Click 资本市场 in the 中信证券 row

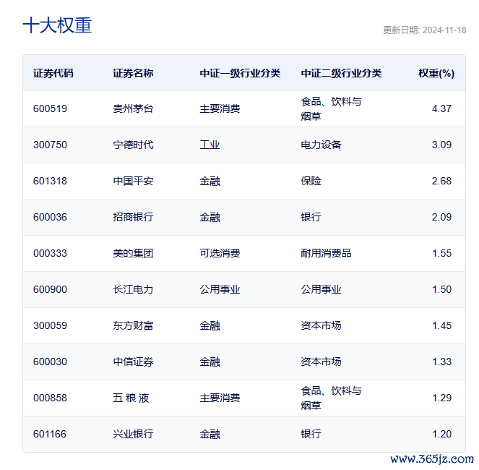[x=321, y=362]
